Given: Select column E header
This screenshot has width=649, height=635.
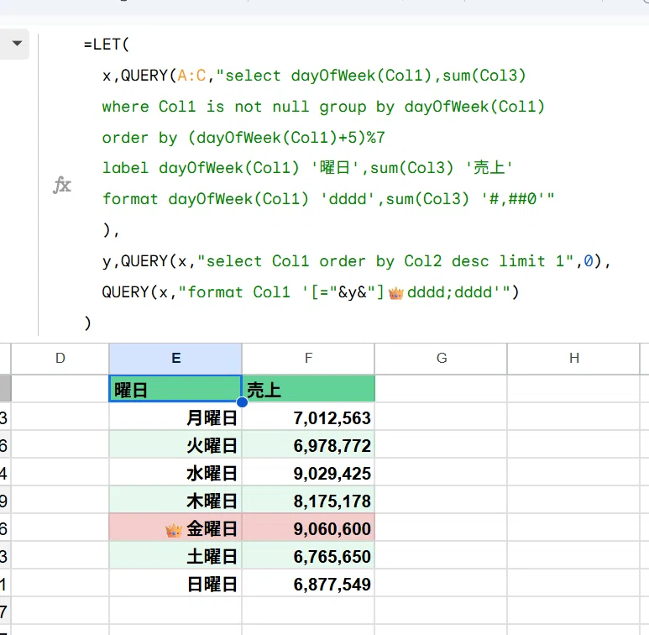Looking at the screenshot, I should (175, 358).
